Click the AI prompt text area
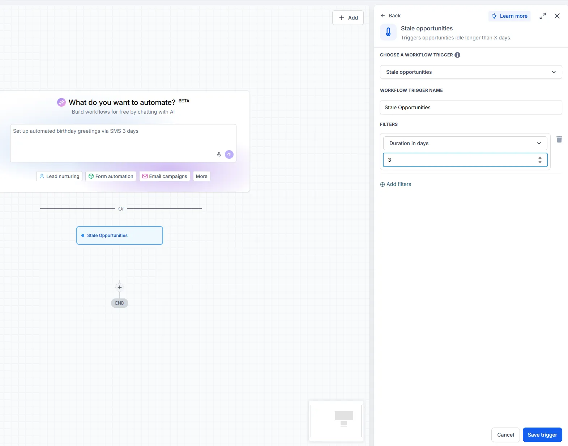Screen dimensions: 568x446 pos(123,143)
